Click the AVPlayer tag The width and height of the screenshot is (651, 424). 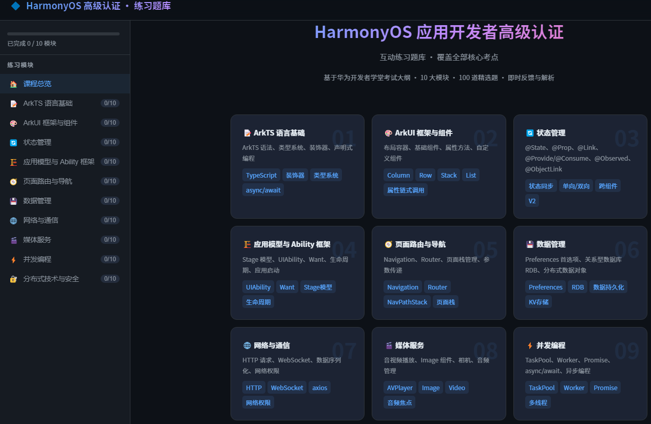click(400, 388)
